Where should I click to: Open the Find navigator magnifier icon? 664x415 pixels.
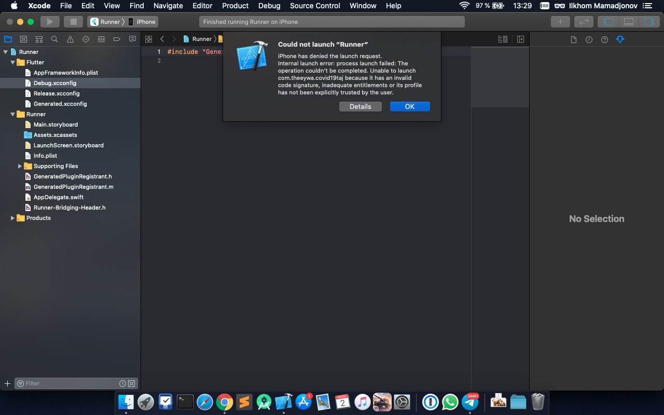54,39
